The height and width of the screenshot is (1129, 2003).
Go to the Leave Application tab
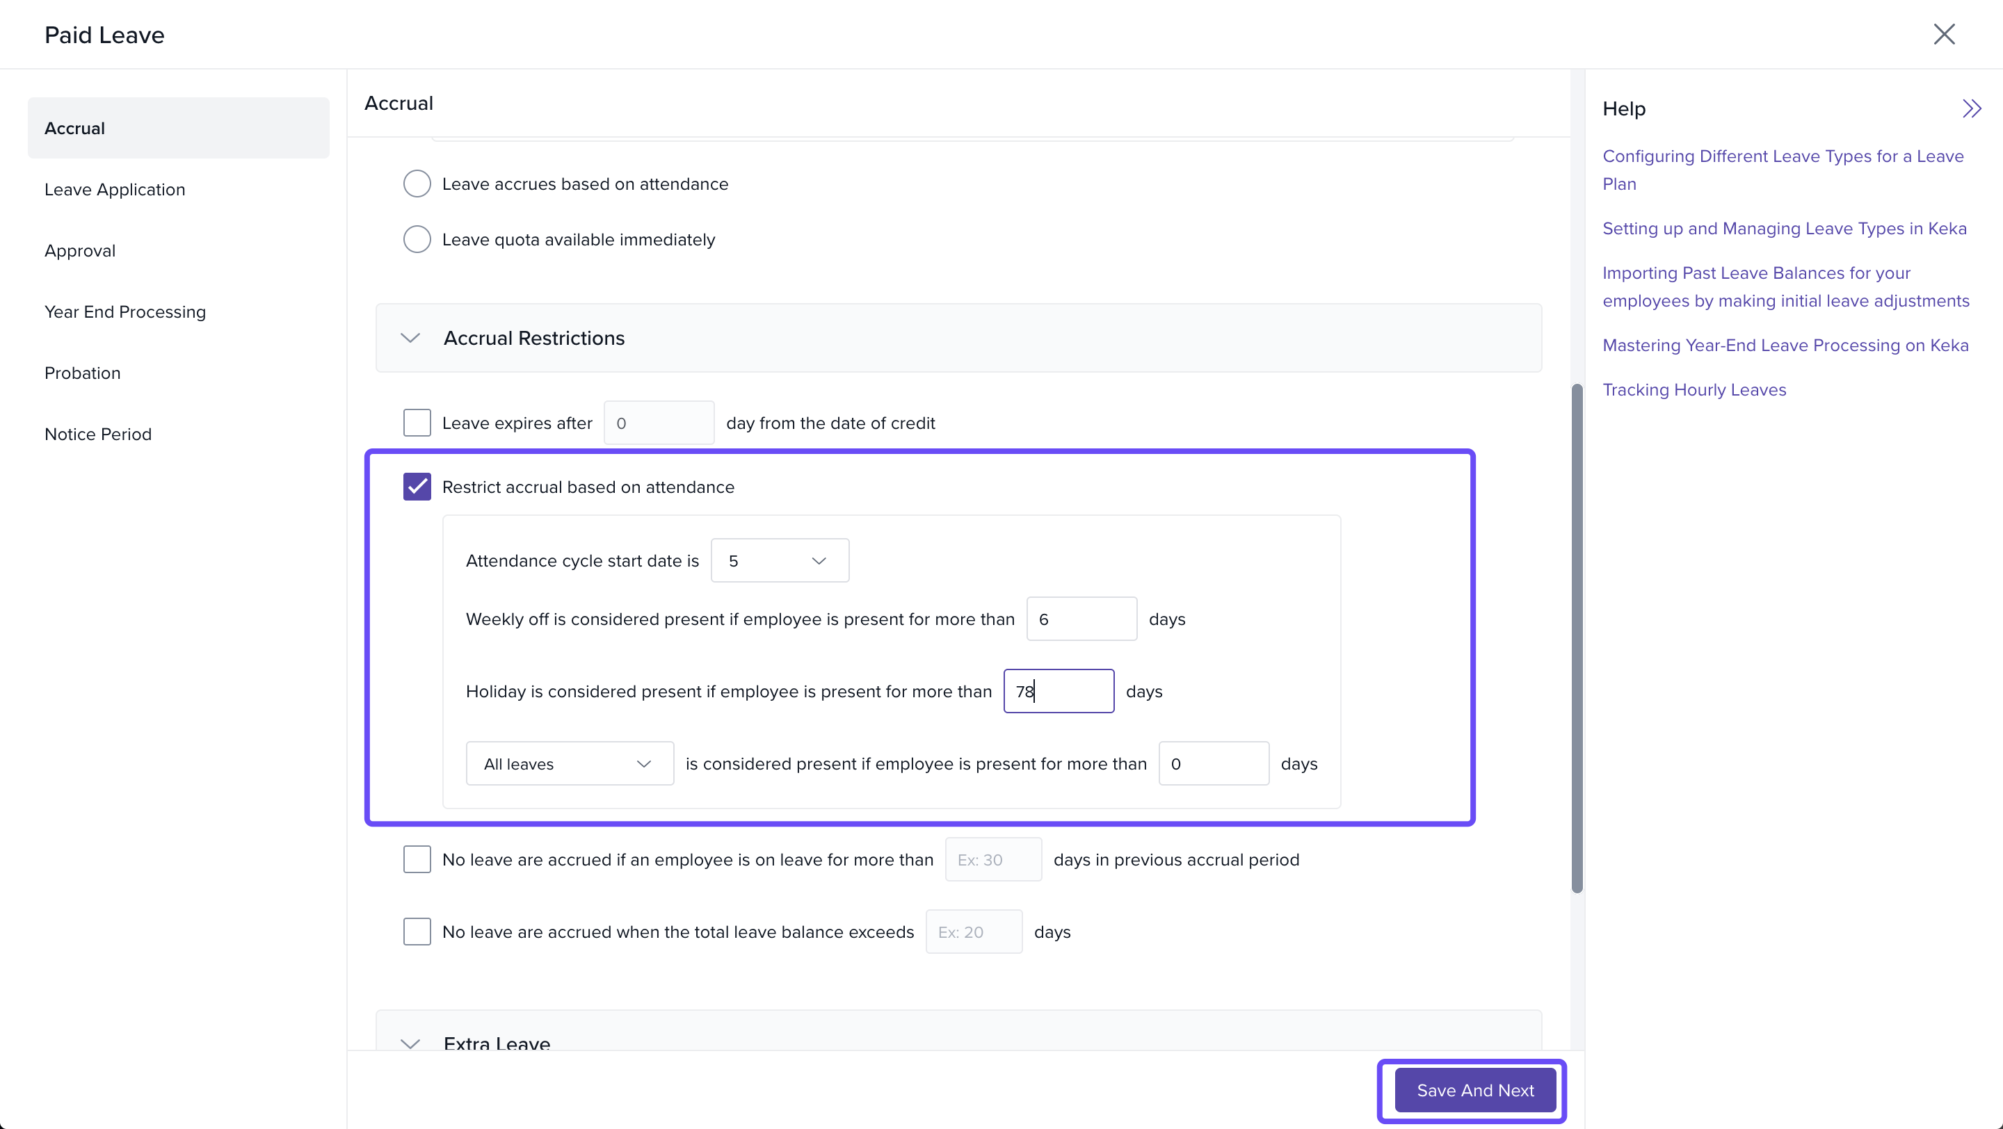pyautogui.click(x=115, y=190)
